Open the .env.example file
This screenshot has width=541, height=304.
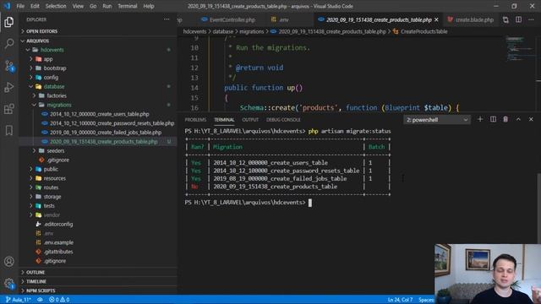coord(58,242)
